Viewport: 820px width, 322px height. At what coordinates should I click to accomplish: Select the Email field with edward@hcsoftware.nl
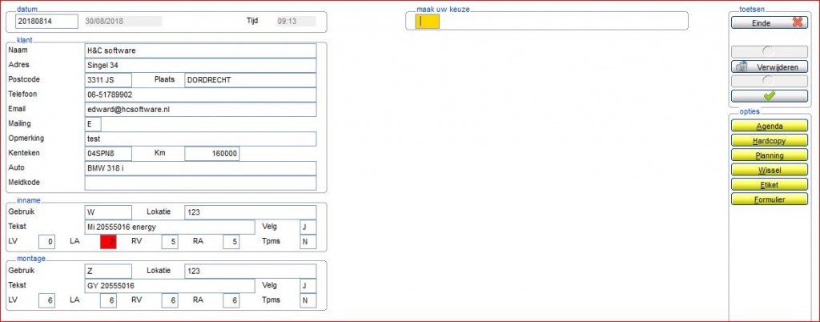tap(200, 109)
